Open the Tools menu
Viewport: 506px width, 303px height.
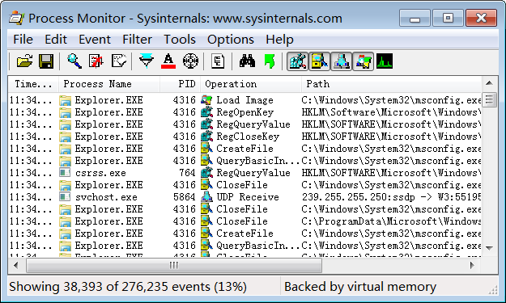click(x=180, y=40)
